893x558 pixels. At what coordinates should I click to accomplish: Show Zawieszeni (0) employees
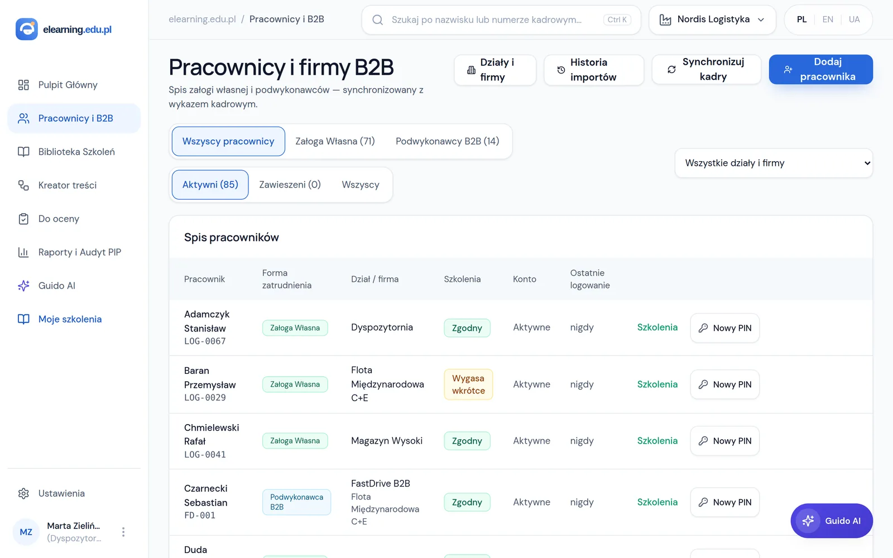(290, 185)
